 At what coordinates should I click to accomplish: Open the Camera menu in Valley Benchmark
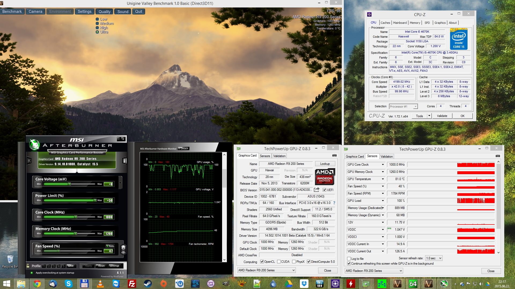[35, 12]
